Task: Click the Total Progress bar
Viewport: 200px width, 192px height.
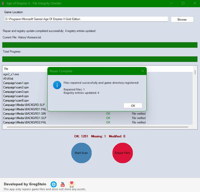Action: coord(100,59)
